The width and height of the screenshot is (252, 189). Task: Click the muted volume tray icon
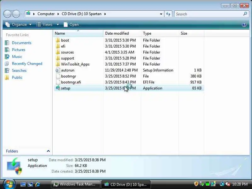(227, 184)
